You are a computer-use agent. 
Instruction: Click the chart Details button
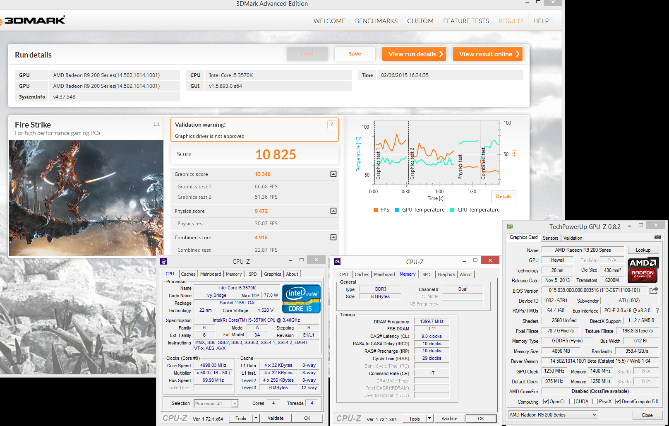coord(504,197)
